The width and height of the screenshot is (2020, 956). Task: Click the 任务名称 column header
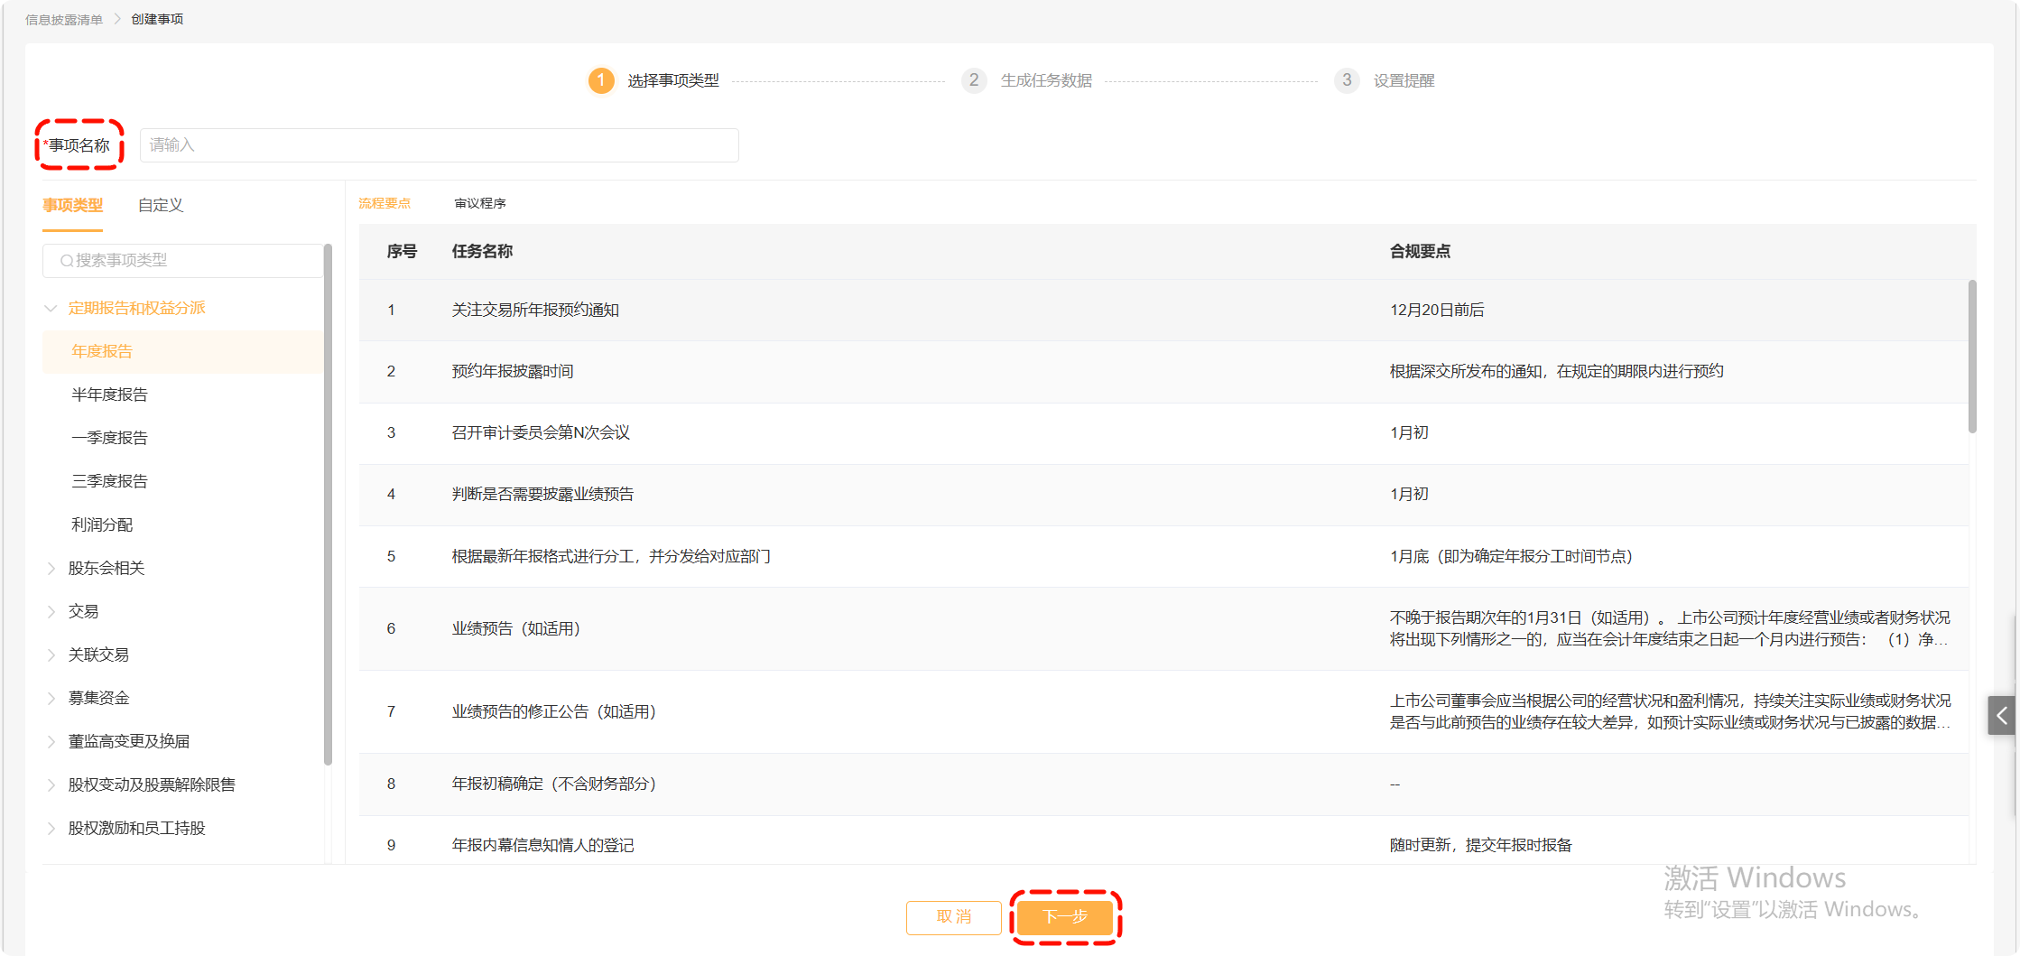click(x=482, y=252)
